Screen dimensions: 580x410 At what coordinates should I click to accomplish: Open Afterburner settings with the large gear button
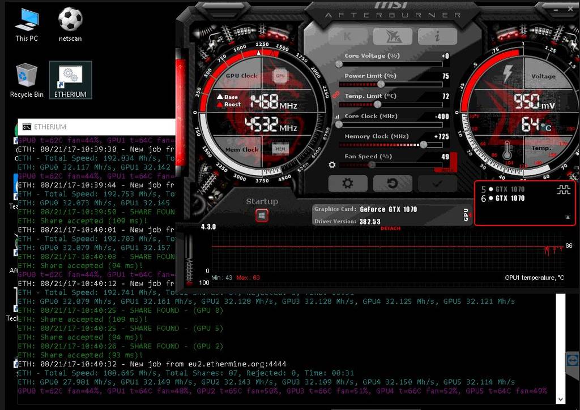pos(348,183)
